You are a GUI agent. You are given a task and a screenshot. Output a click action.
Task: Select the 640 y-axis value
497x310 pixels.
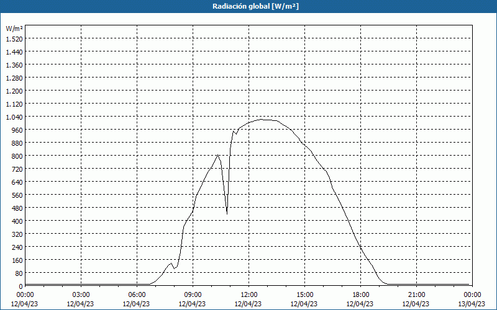pyautogui.click(x=17, y=182)
